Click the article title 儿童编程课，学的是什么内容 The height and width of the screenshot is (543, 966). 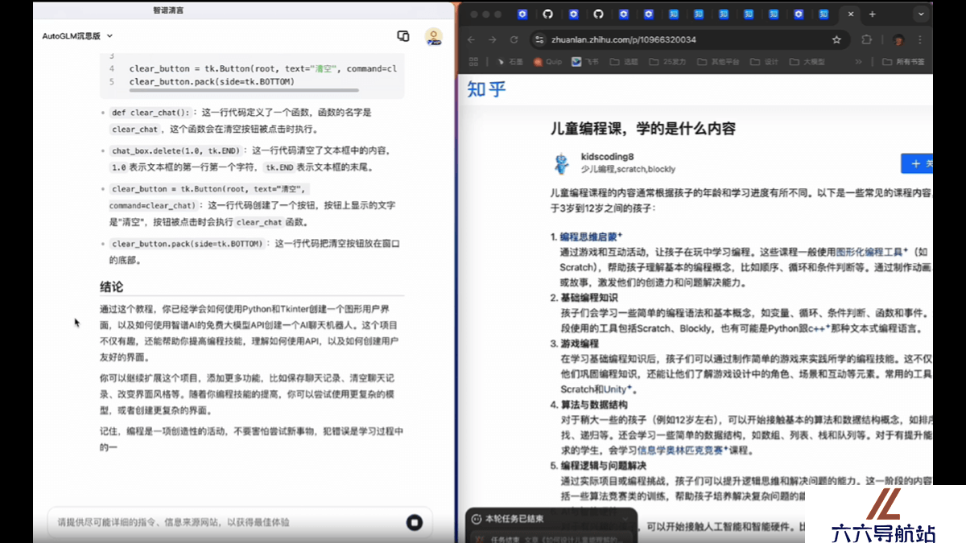tap(643, 129)
